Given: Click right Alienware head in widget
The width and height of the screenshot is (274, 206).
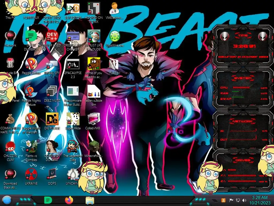Looking at the screenshot, I should [x=263, y=36].
